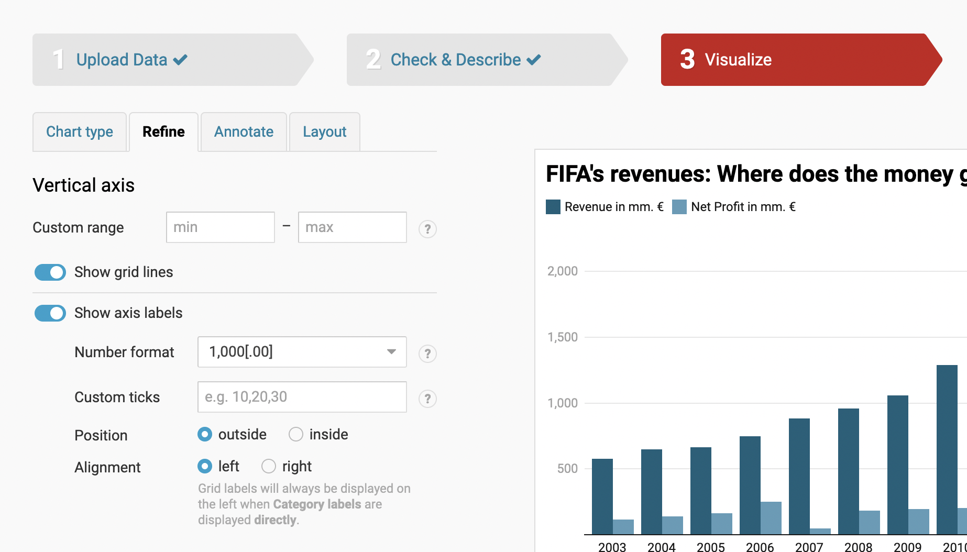Image resolution: width=967 pixels, height=552 pixels.
Task: Click the Revenue legend color swatch
Action: click(553, 207)
